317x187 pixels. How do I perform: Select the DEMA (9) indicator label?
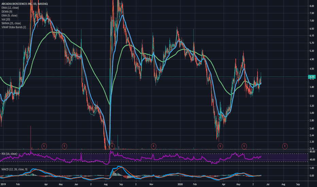coord(7,12)
